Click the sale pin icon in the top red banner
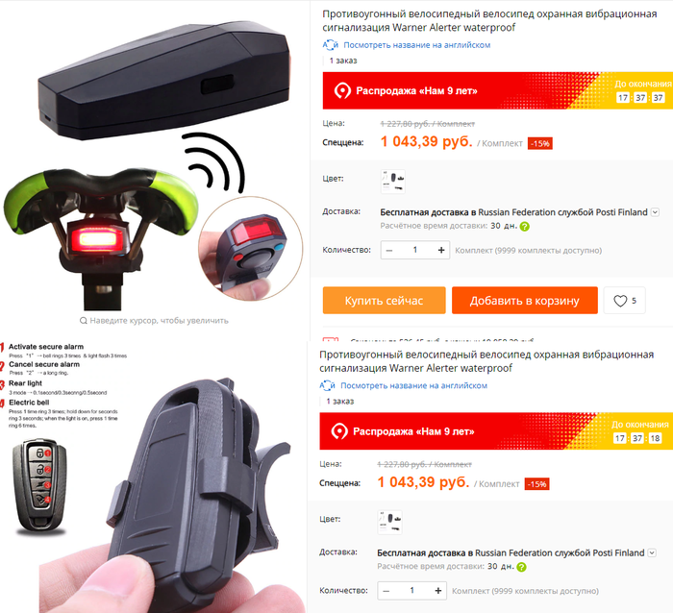The height and width of the screenshot is (613, 673). pos(342,91)
